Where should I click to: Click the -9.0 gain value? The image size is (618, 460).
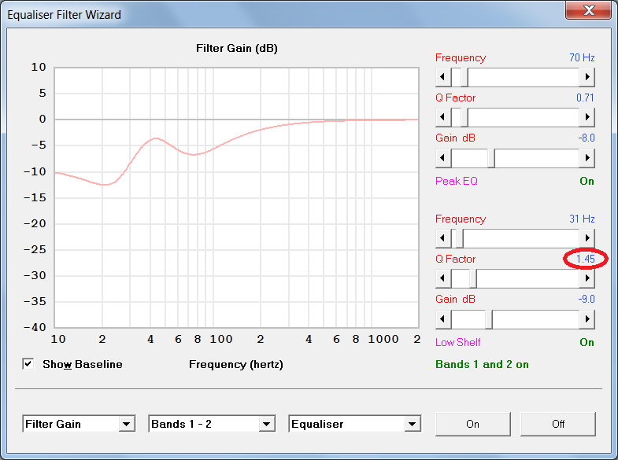tap(586, 299)
